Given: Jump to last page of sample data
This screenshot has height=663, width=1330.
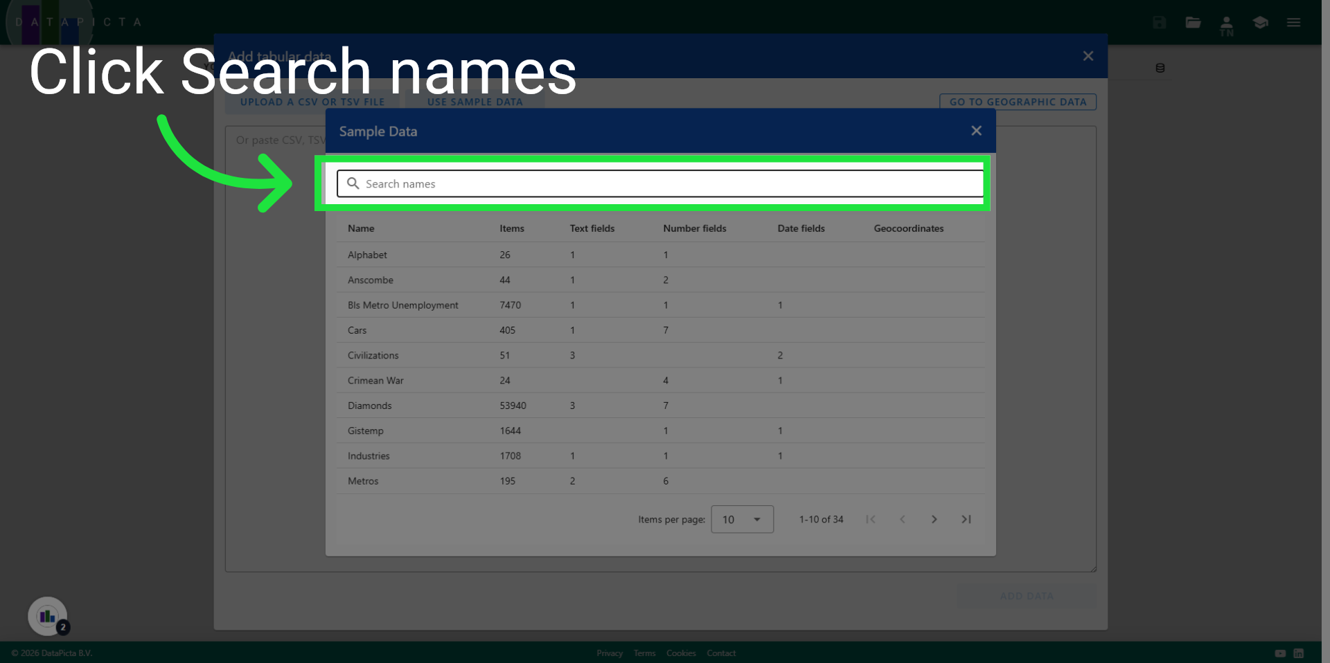Looking at the screenshot, I should (x=966, y=519).
